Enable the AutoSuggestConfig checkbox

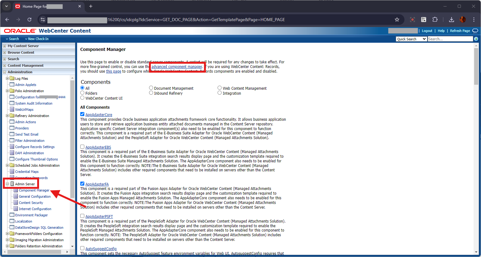point(82,248)
